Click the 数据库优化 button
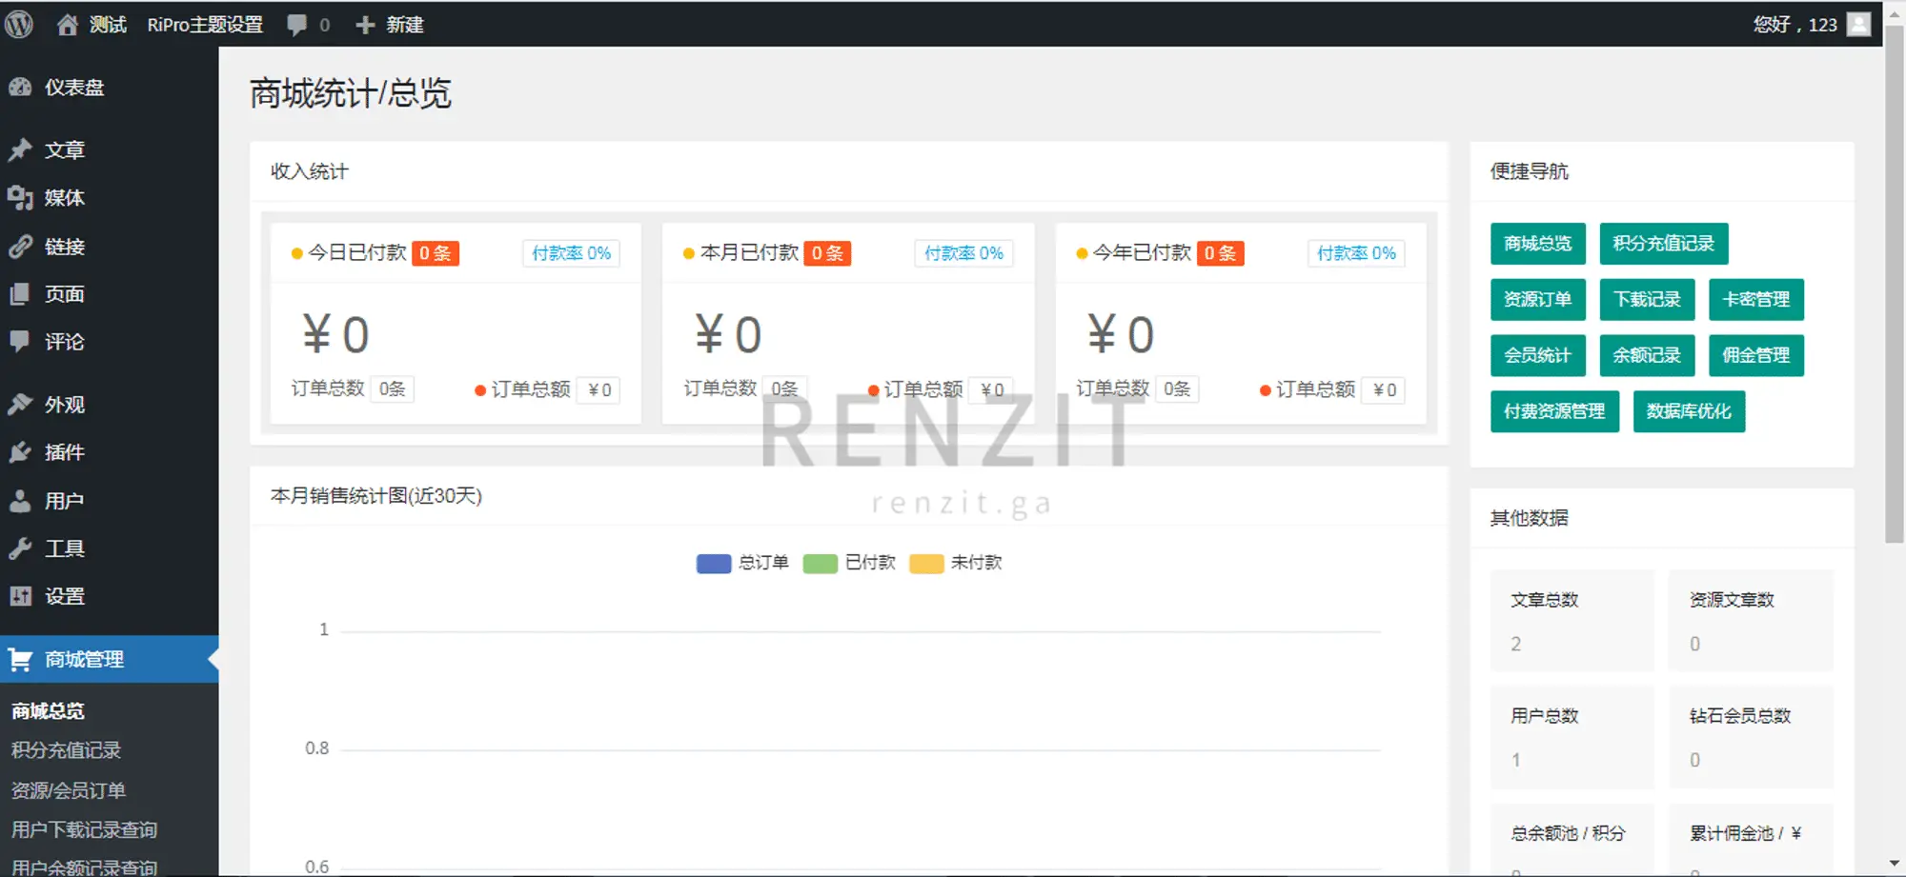The width and height of the screenshot is (1906, 877). pyautogui.click(x=1688, y=411)
